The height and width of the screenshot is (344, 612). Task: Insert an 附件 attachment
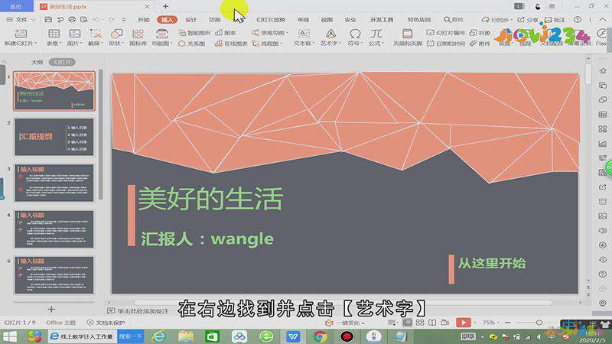click(x=480, y=44)
